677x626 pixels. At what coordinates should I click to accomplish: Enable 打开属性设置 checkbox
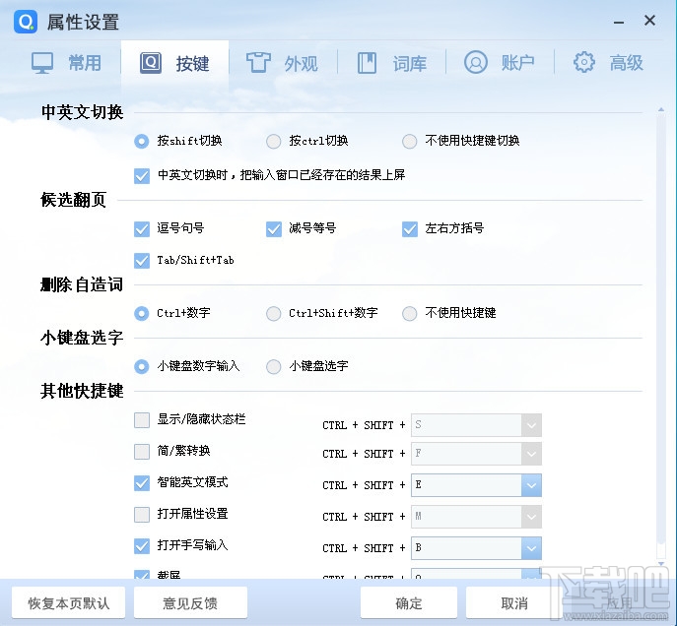(142, 515)
